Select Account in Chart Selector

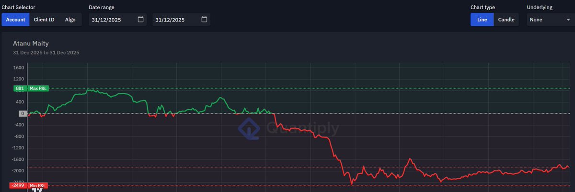16,20
